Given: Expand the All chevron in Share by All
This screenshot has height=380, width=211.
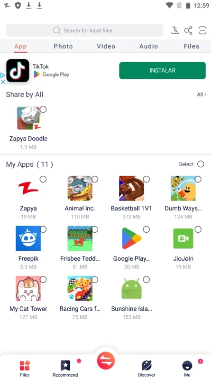Looking at the screenshot, I should 202,94.
